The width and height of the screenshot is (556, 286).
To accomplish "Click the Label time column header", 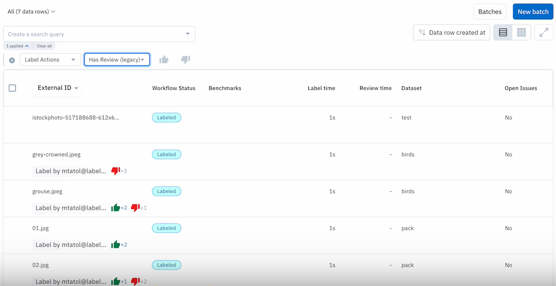I will click(x=321, y=88).
